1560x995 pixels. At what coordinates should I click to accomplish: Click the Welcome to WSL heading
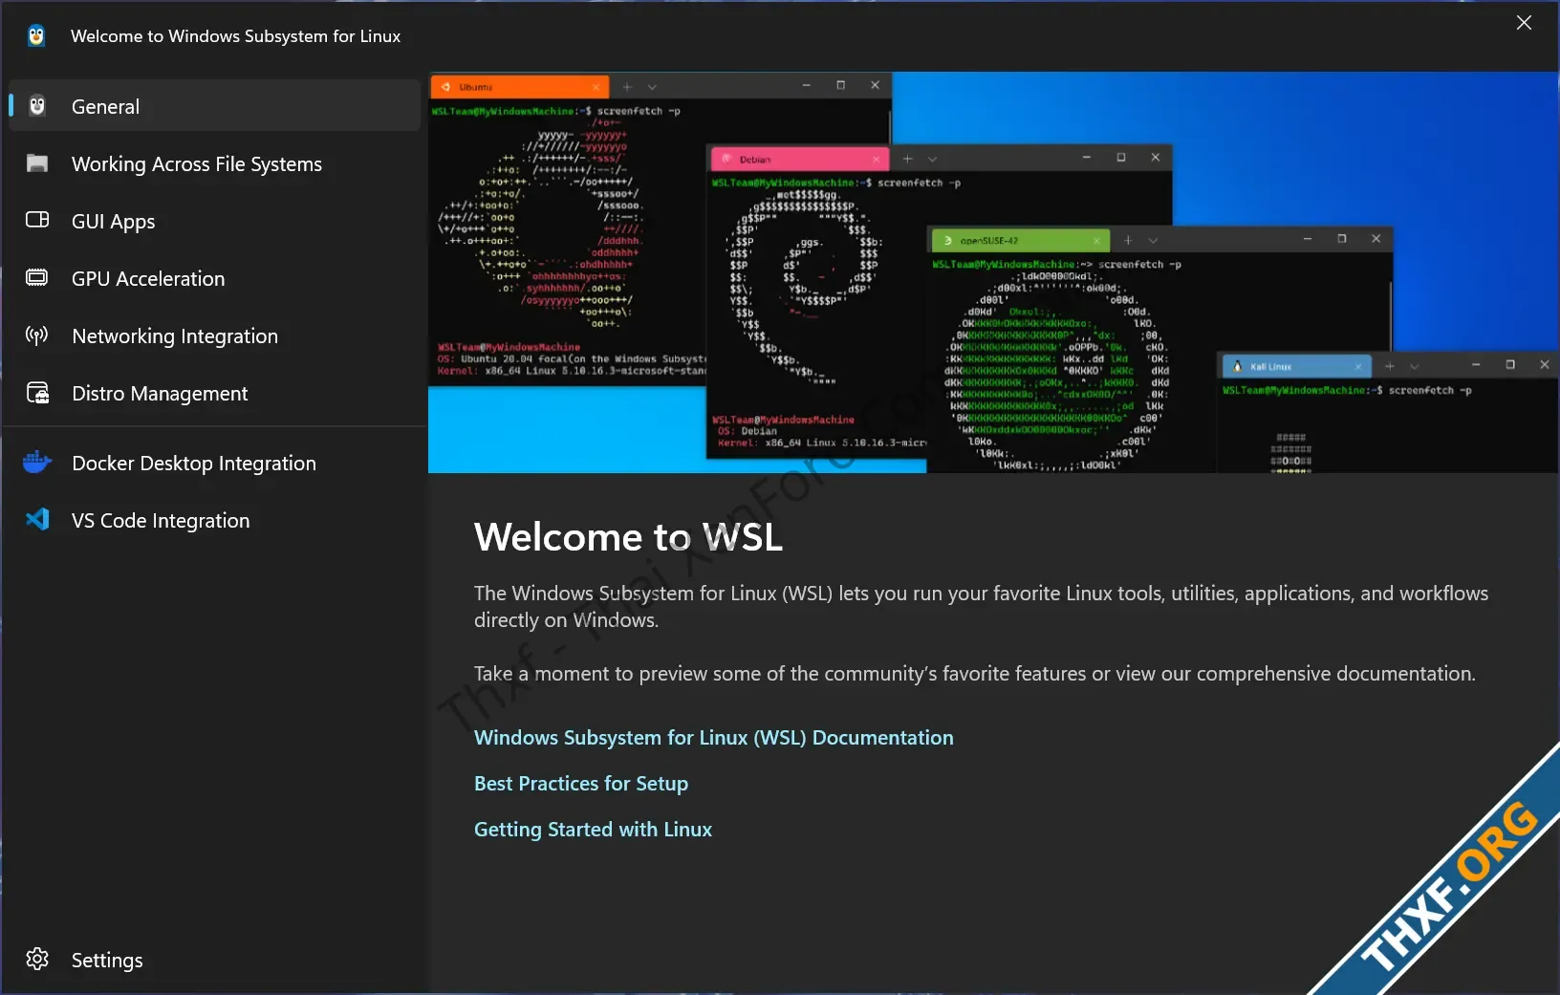point(628,536)
